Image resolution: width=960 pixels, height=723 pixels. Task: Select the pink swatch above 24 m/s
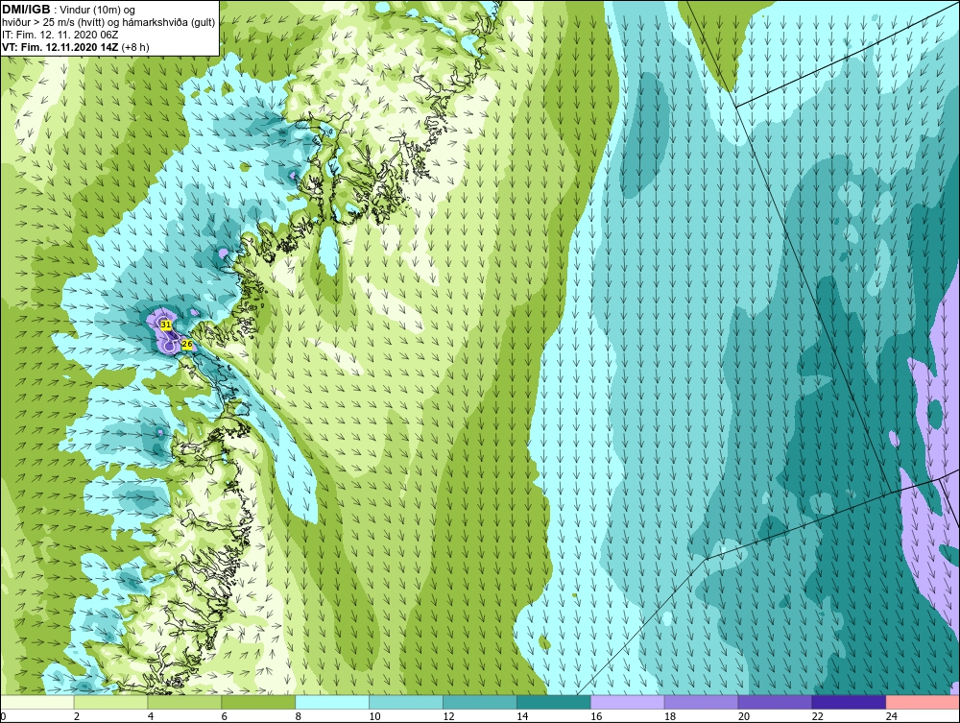coord(923,702)
